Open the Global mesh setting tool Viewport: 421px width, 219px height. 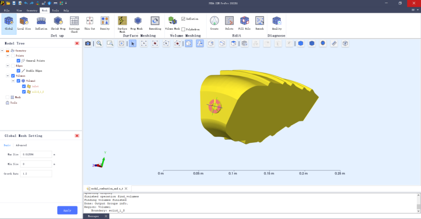pyautogui.click(x=9, y=24)
